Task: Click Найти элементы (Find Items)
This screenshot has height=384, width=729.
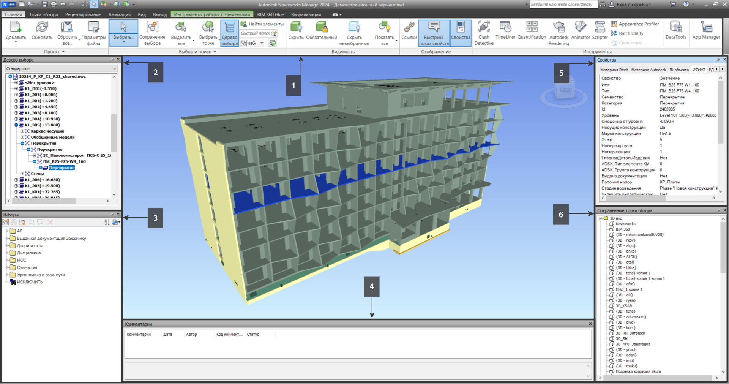Action: (x=262, y=24)
